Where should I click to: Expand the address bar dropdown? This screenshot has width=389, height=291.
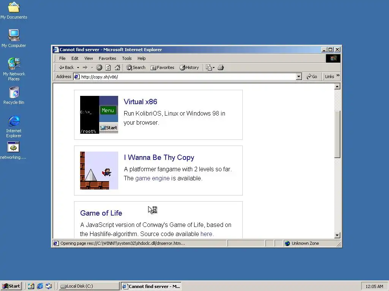point(299,77)
